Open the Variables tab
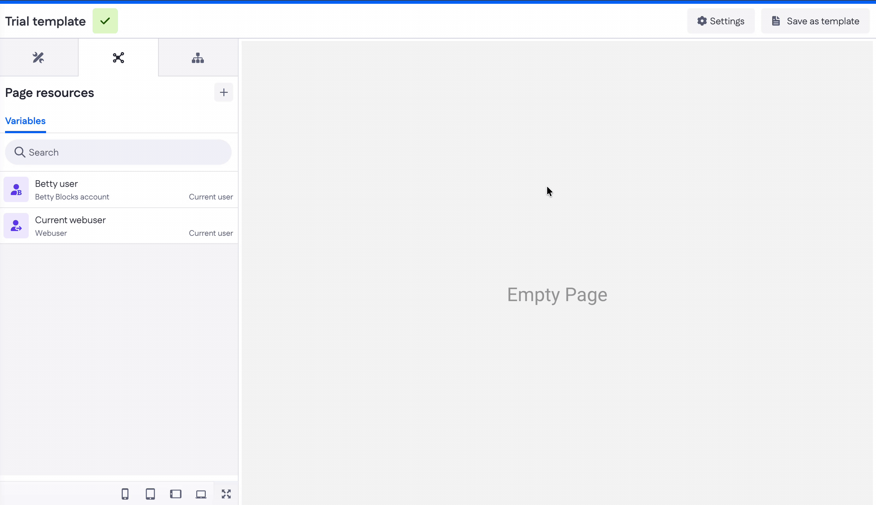 pos(25,121)
